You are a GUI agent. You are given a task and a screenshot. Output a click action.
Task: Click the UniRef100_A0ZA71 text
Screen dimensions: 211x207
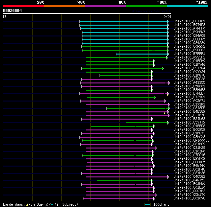click(x=189, y=101)
